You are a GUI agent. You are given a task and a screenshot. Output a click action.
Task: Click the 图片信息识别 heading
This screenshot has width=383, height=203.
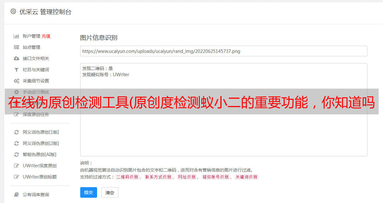pos(99,38)
